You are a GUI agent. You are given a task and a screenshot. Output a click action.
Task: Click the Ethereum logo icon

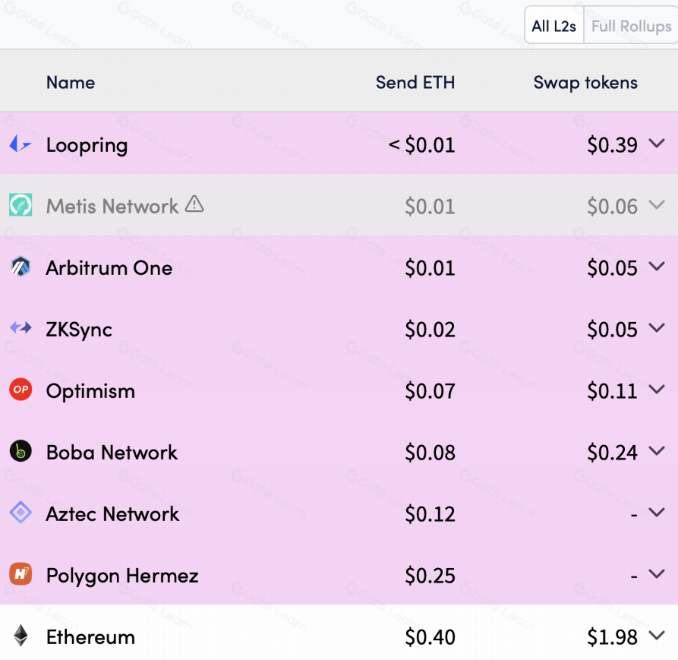pyautogui.click(x=20, y=636)
